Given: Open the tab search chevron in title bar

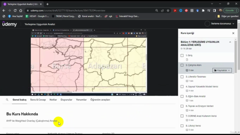Looking at the screenshot, I should [x=212, y=4].
